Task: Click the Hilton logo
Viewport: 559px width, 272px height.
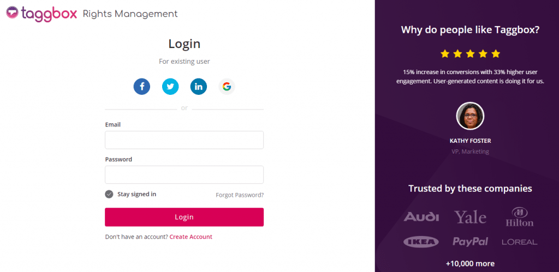Action: [519, 216]
